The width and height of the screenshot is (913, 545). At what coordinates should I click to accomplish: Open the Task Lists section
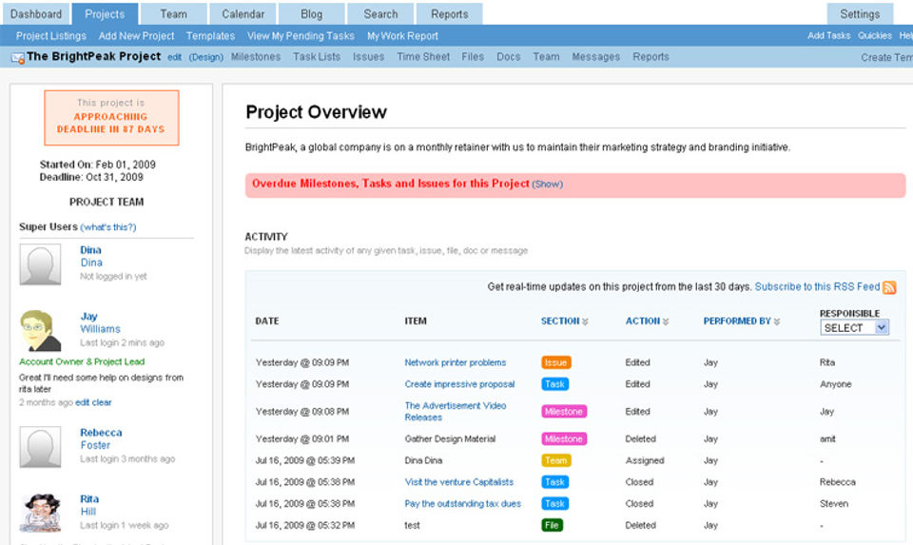tap(316, 57)
